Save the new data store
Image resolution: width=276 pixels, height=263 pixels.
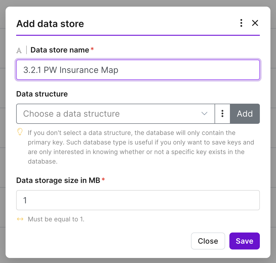click(244, 241)
